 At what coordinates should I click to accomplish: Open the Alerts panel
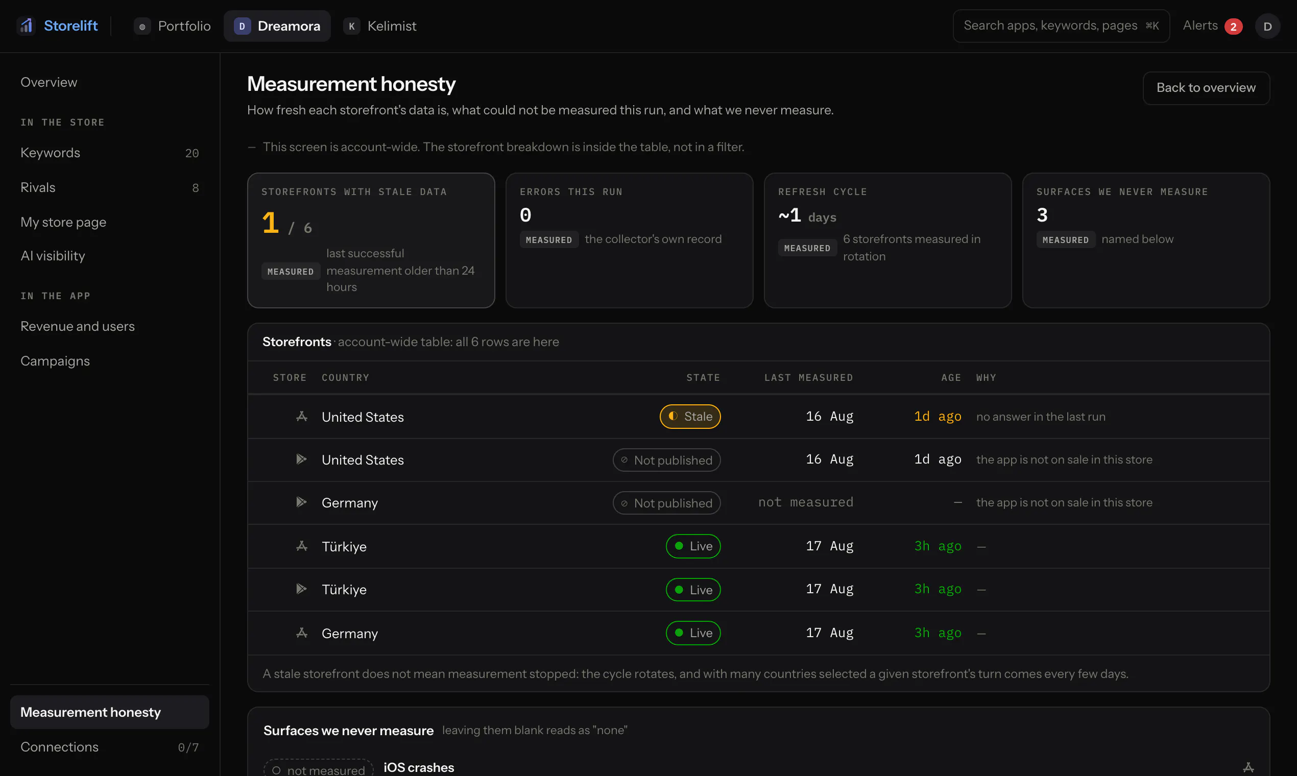pyautogui.click(x=1213, y=26)
